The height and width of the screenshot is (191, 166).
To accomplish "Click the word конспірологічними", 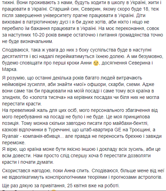I will pos(66,177).
